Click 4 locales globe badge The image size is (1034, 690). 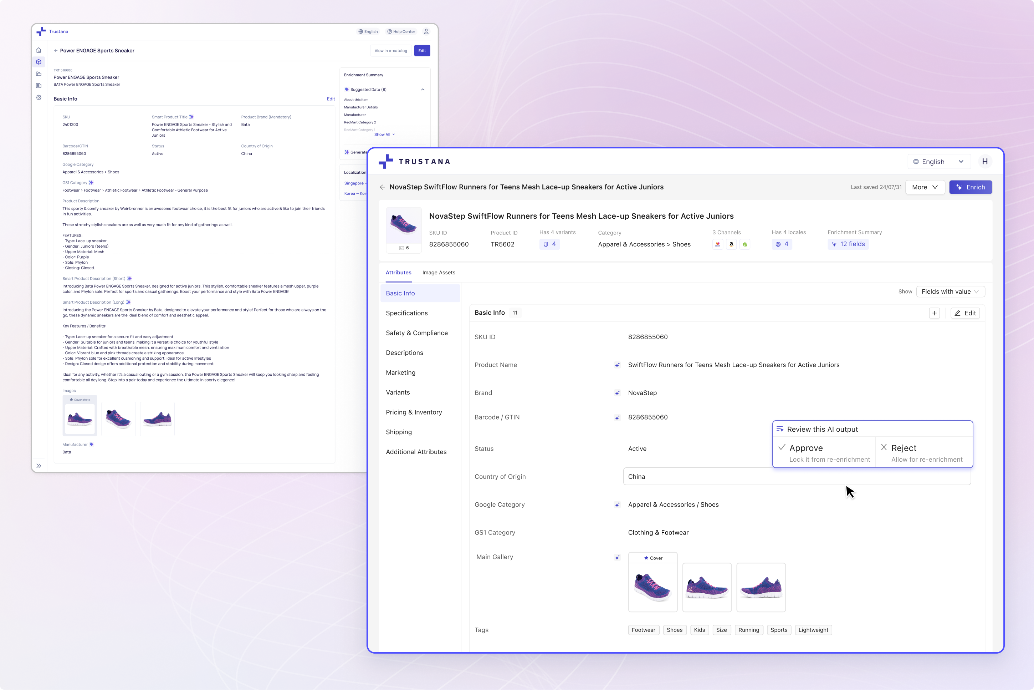[x=782, y=244]
